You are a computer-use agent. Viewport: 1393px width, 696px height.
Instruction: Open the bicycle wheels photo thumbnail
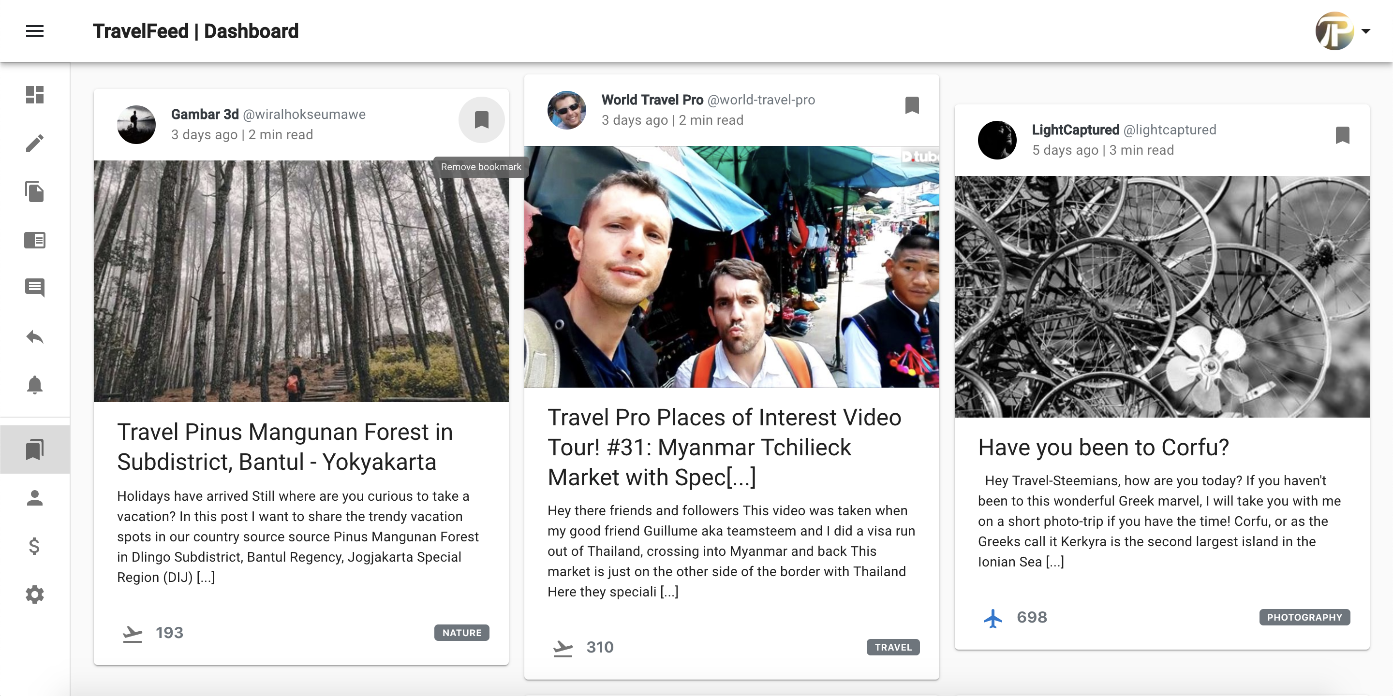[1161, 296]
